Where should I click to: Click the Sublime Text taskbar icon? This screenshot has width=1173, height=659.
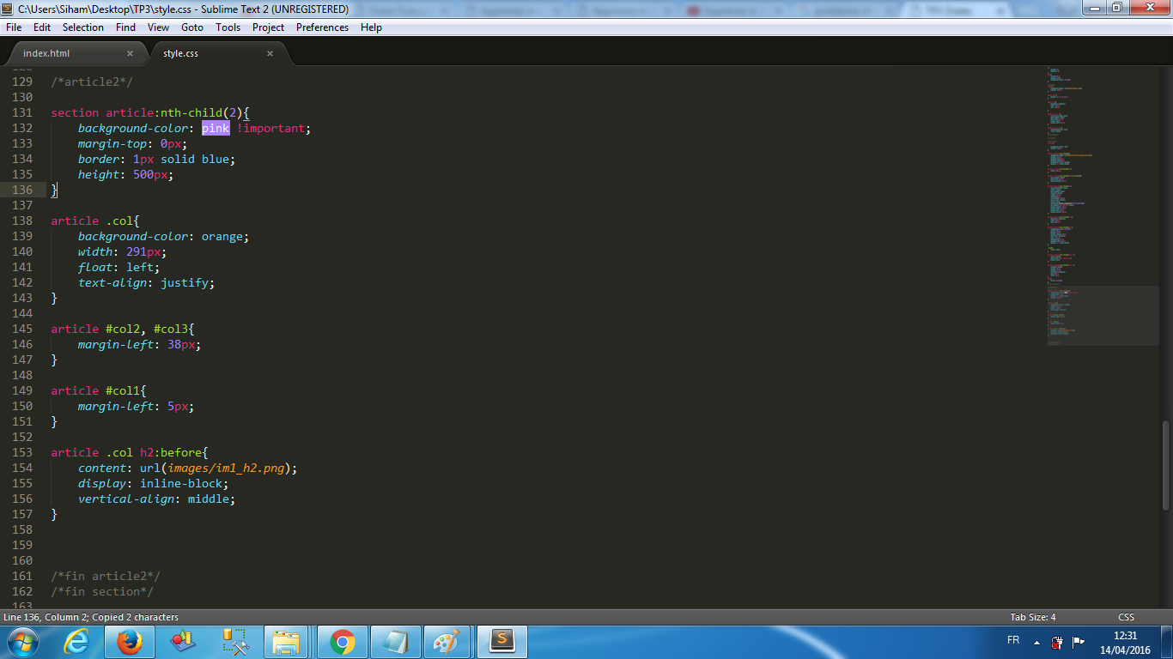pyautogui.click(x=502, y=641)
